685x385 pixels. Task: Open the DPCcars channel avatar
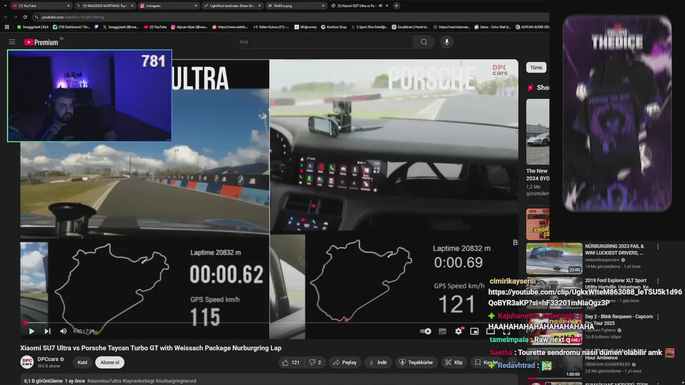(x=27, y=362)
